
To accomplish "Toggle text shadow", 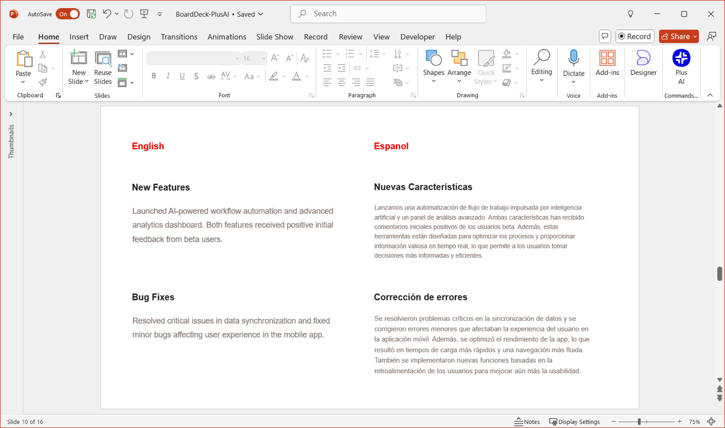I will 196,76.
